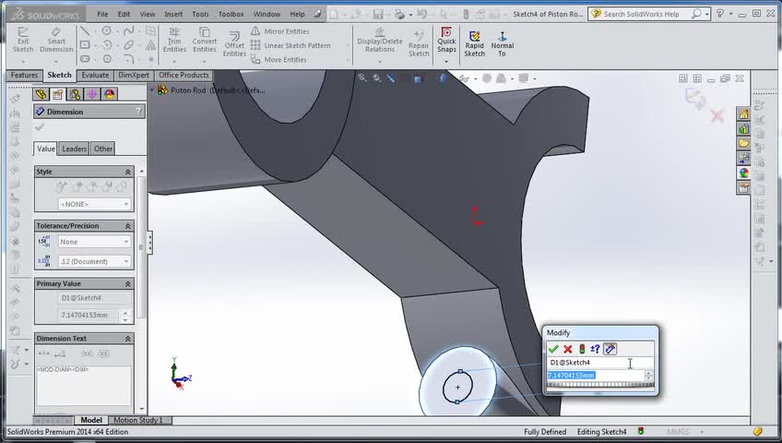Select the Ellipse sketch tool
This screenshot has width=782, height=443.
coord(129,45)
